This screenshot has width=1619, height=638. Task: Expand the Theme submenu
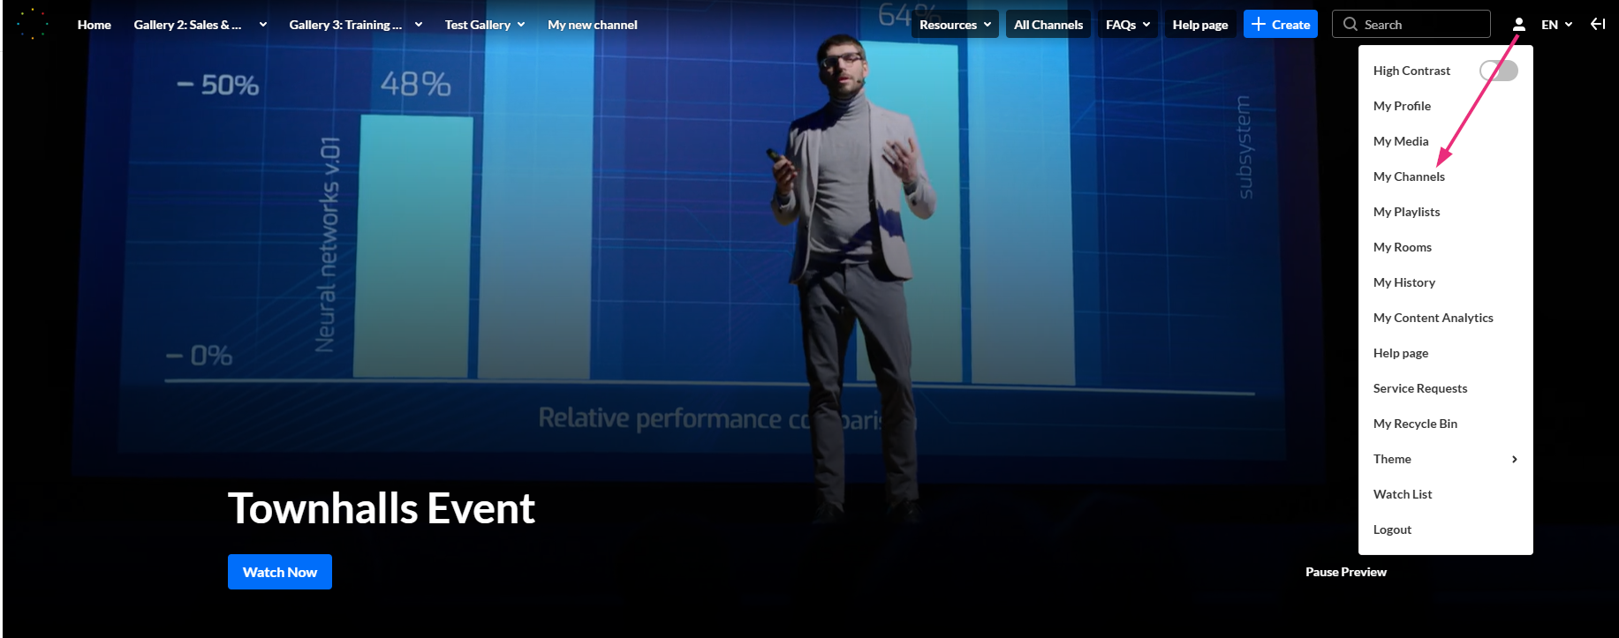[1445, 459]
